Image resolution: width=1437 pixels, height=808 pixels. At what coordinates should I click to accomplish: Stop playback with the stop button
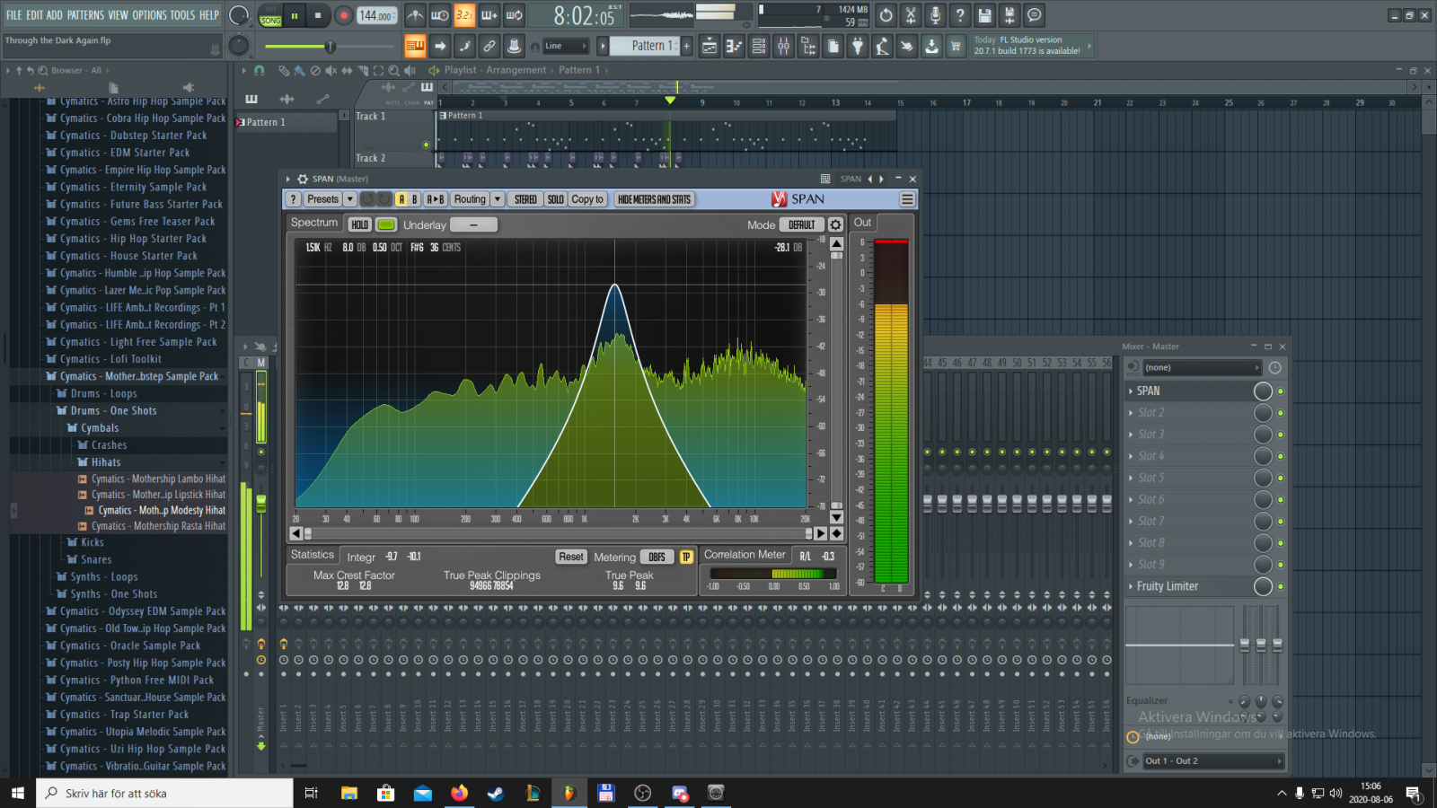click(x=318, y=15)
